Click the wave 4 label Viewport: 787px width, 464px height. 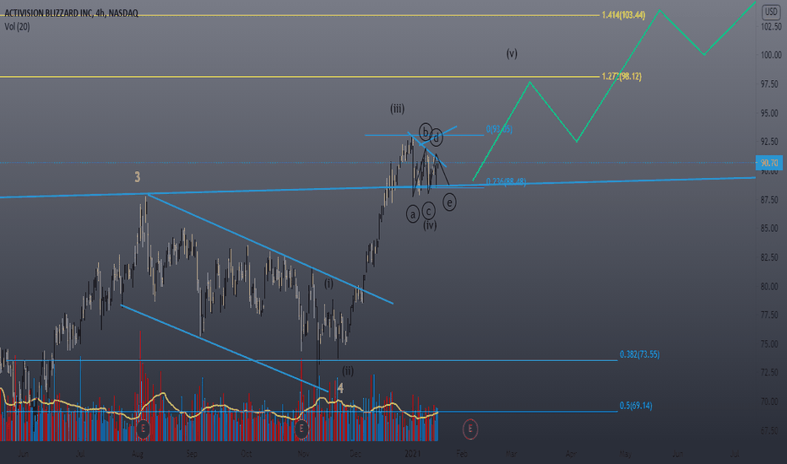341,388
